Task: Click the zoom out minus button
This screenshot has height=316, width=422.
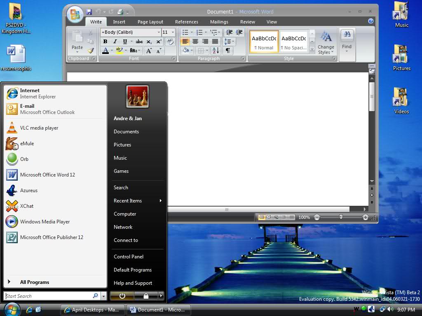Action: tap(317, 217)
